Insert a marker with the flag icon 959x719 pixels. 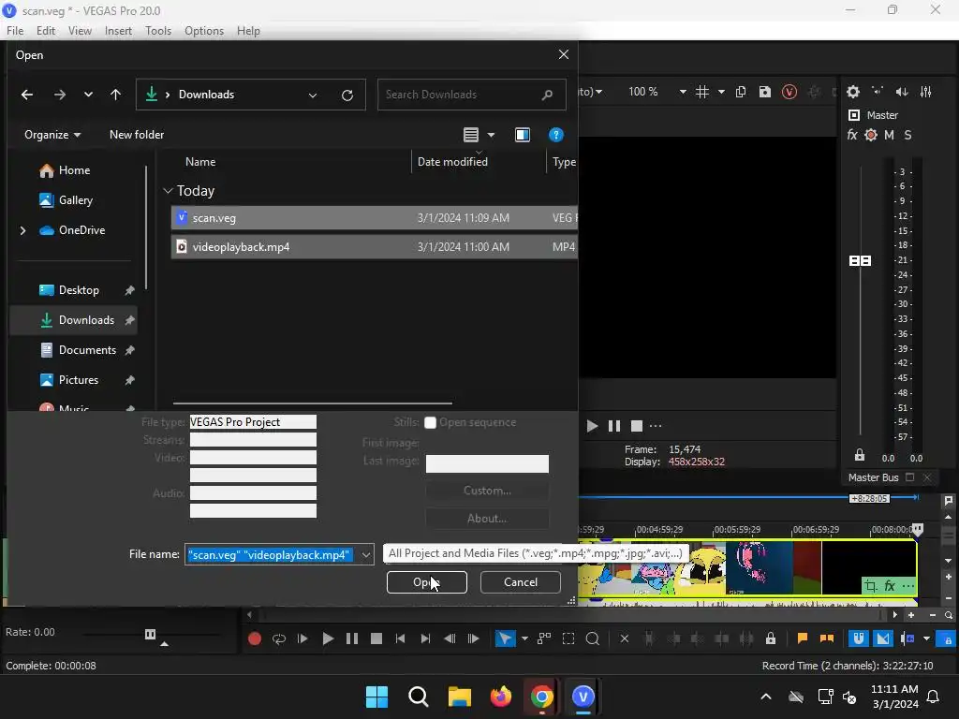coord(803,638)
